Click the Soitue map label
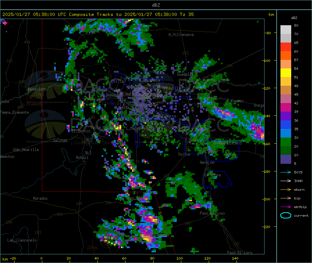This screenshot has width=312, height=263. coord(184,154)
